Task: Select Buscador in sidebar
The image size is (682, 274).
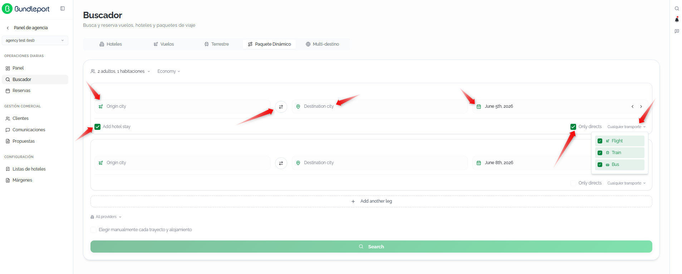Action: click(x=35, y=80)
